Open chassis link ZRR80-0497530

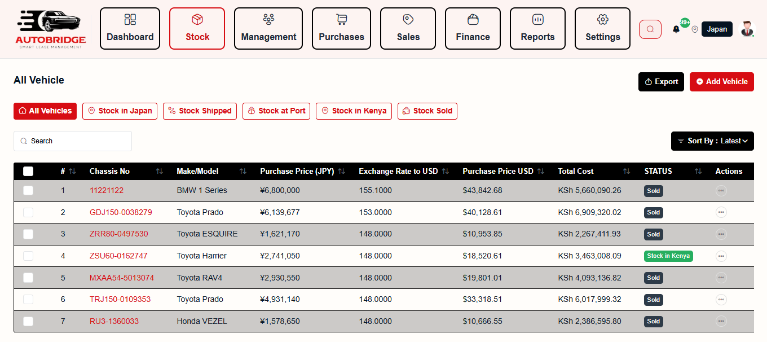point(119,234)
